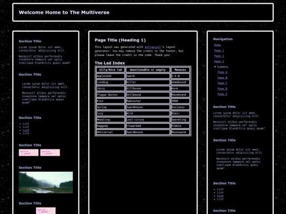Click the 'Jazzy' table cell
The image size is (286, 214).
[110, 88]
